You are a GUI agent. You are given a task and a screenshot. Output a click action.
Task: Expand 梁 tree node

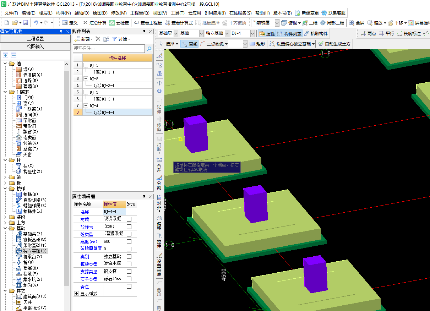pos(5,177)
